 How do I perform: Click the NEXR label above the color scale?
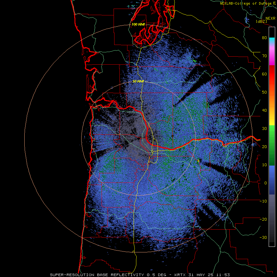(270, 18)
